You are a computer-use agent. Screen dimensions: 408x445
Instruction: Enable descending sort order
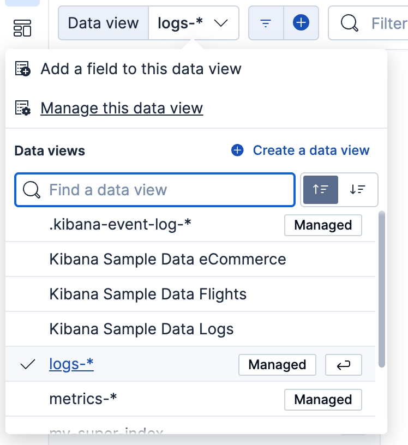pos(358,190)
